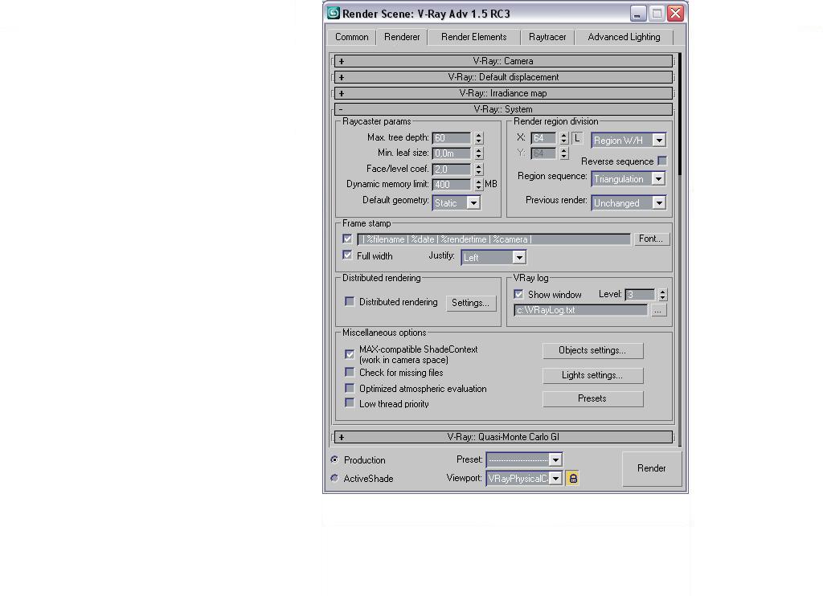Expand the V-Ray:: Quasi-Monte Carlo GI rollout
Image resolution: width=823 pixels, height=596 pixels.
click(503, 437)
